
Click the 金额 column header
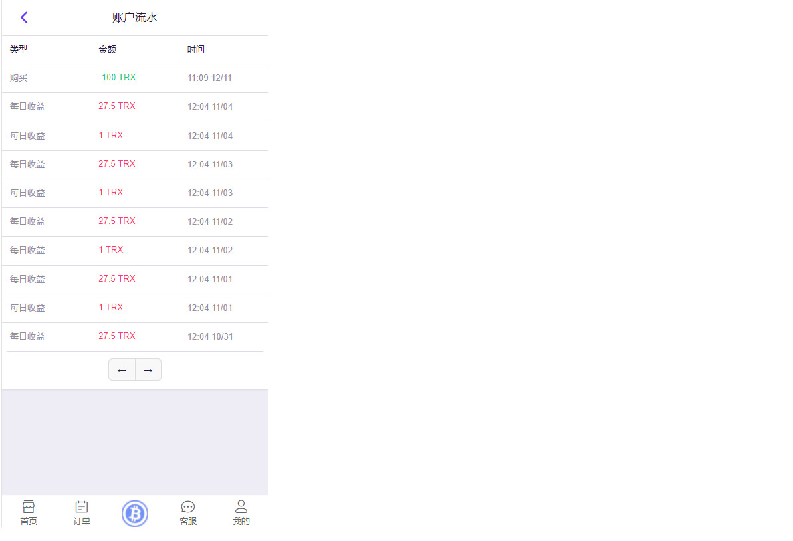pos(107,50)
